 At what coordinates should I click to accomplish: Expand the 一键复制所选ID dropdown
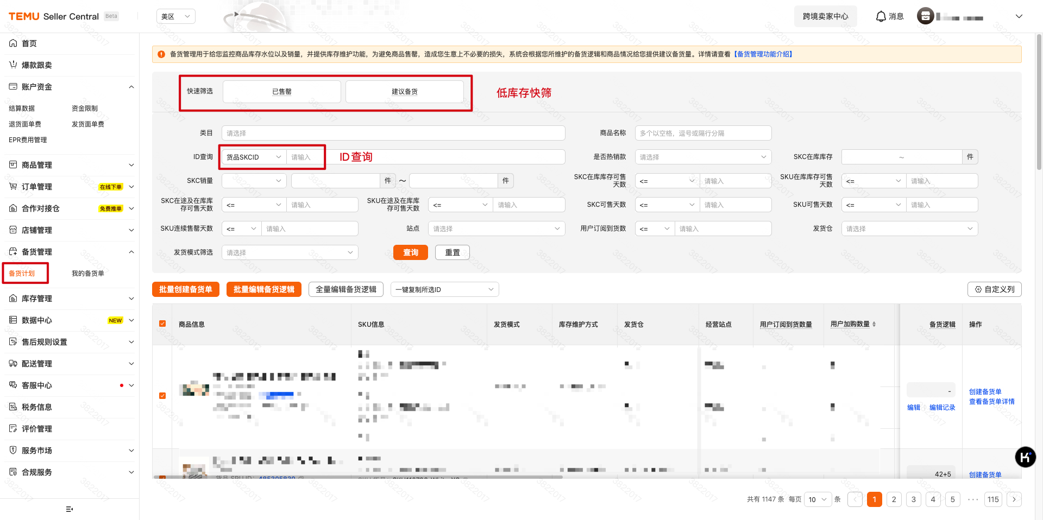[444, 289]
